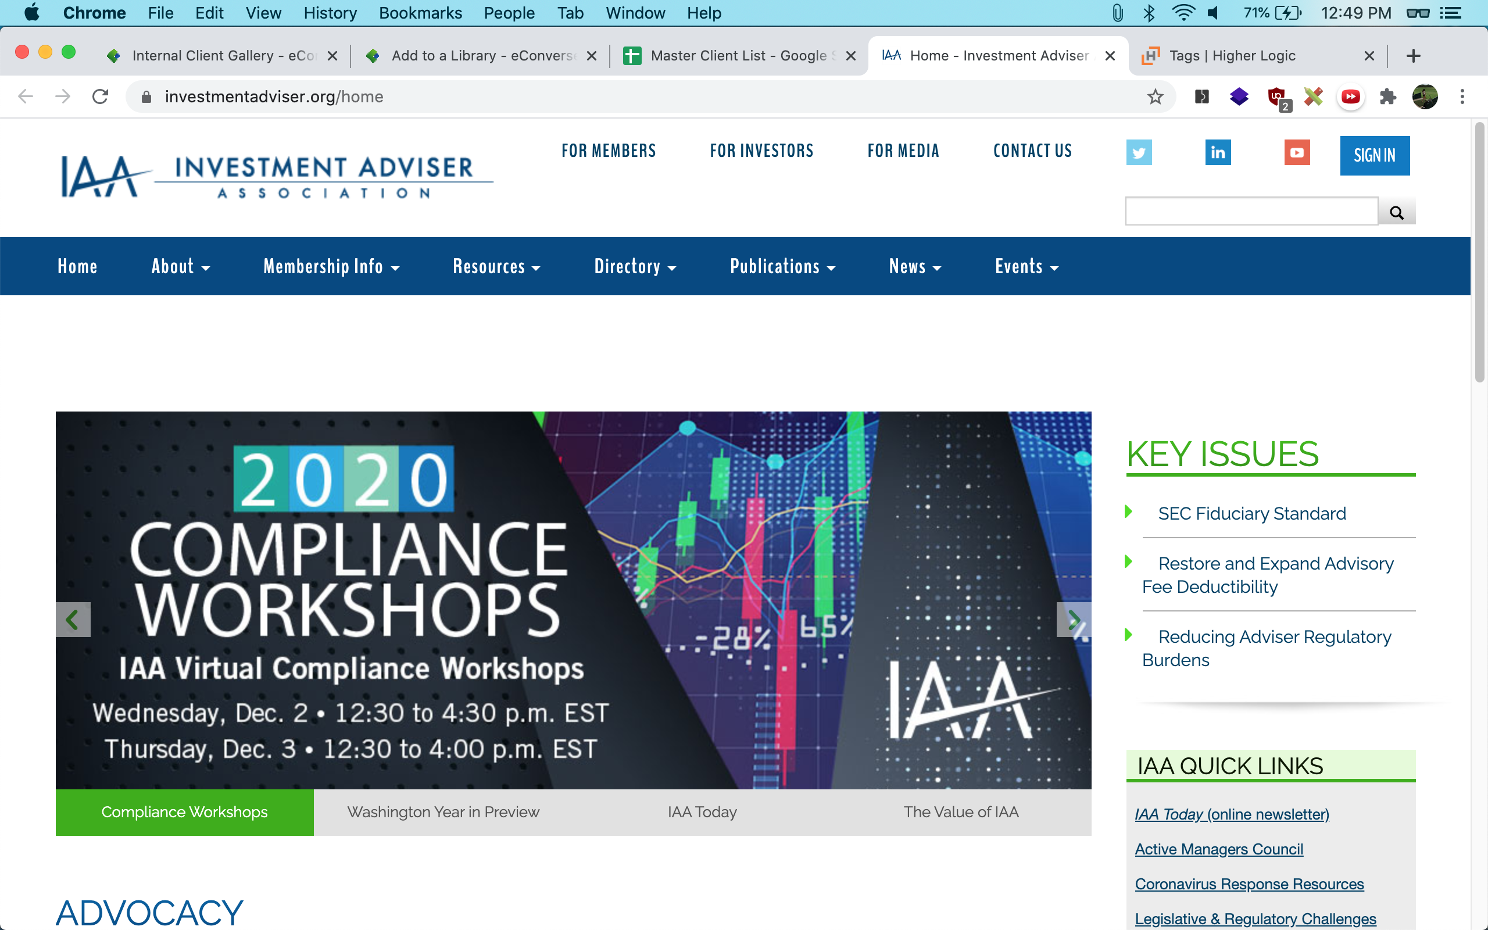Show the Washington Year in Preview slide

pyautogui.click(x=443, y=812)
